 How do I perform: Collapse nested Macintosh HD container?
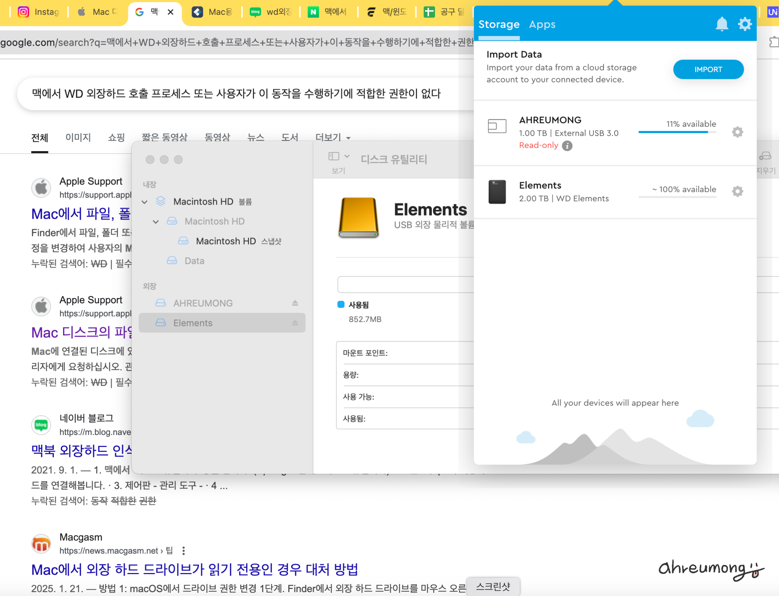156,222
